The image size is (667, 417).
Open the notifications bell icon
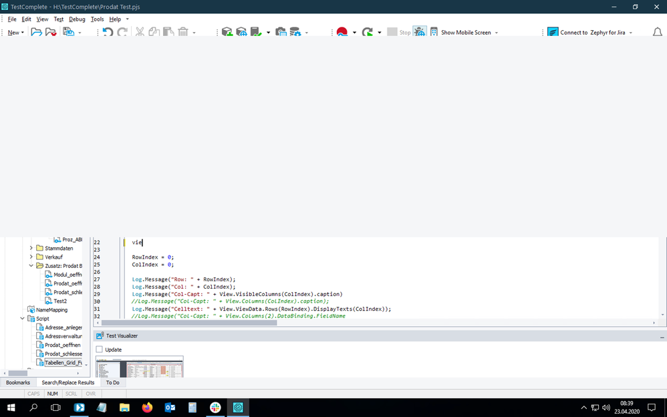click(x=657, y=32)
